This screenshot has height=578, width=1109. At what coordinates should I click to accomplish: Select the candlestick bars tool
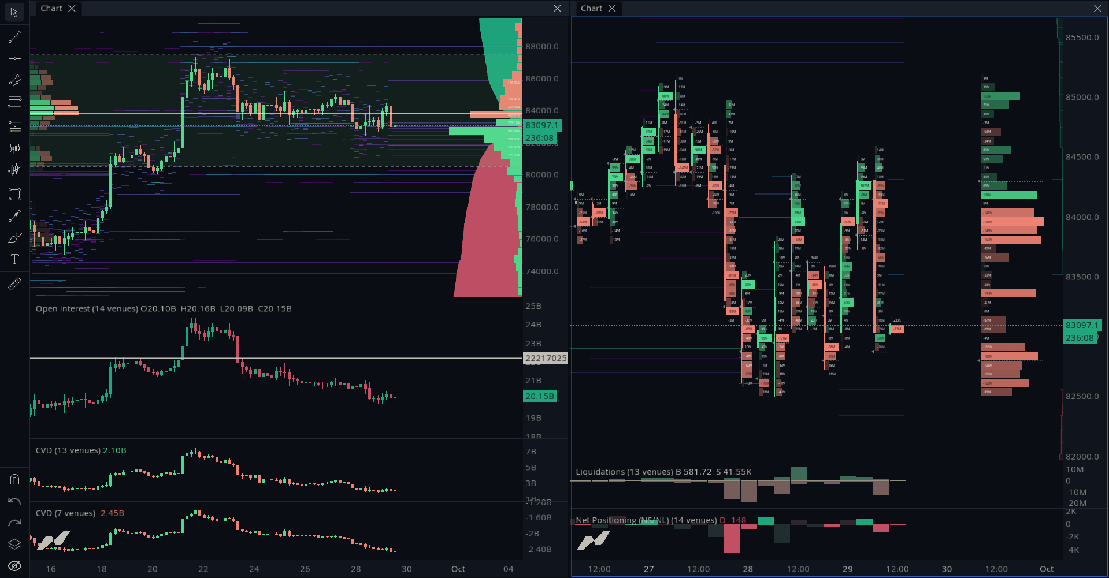point(14,148)
